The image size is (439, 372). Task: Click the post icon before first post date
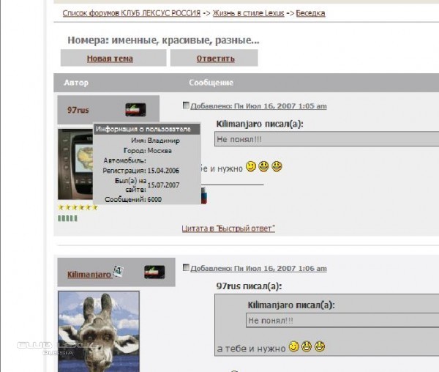coord(186,105)
